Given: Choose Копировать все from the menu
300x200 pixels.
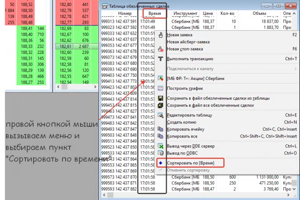Looking at the screenshot, I should click(182, 136).
